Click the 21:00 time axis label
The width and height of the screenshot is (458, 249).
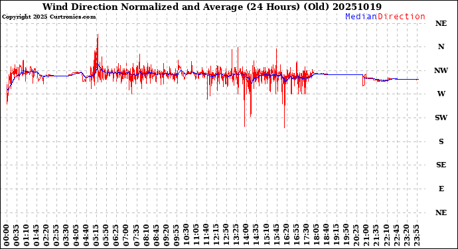366,236
